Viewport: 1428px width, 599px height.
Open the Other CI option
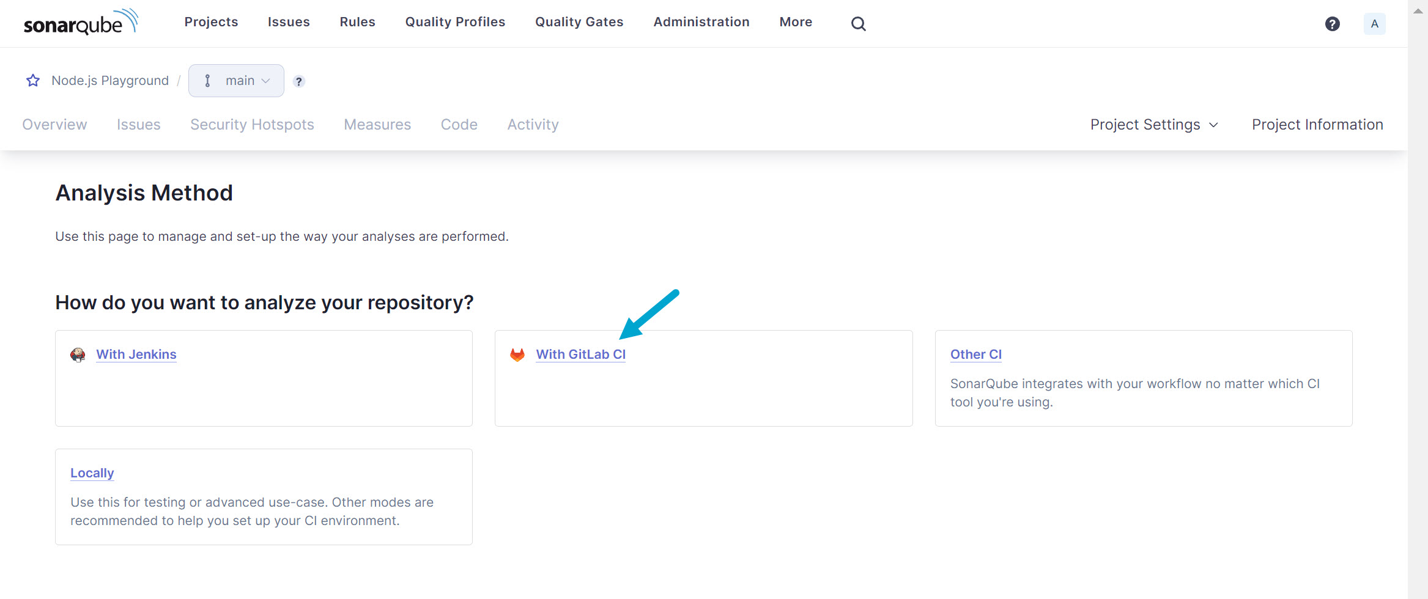(x=975, y=355)
